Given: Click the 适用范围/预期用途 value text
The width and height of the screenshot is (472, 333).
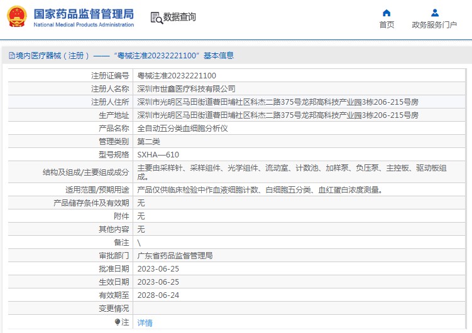Looking at the screenshot, I should point(260,190).
